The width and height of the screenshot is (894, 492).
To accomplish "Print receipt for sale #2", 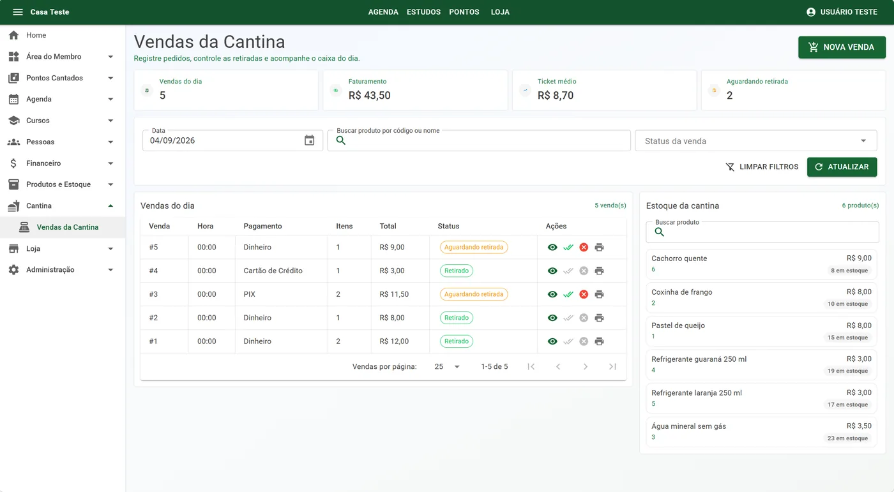I will [x=599, y=318].
